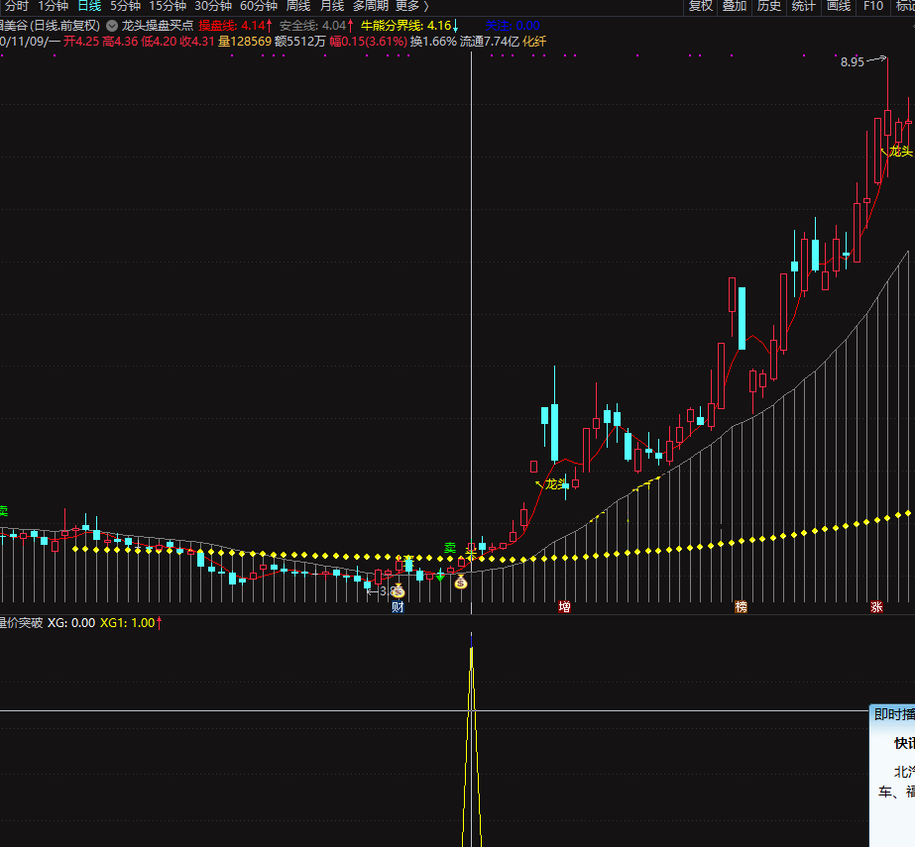Open the 涨 event marker
The height and width of the screenshot is (847, 915).
(876, 607)
